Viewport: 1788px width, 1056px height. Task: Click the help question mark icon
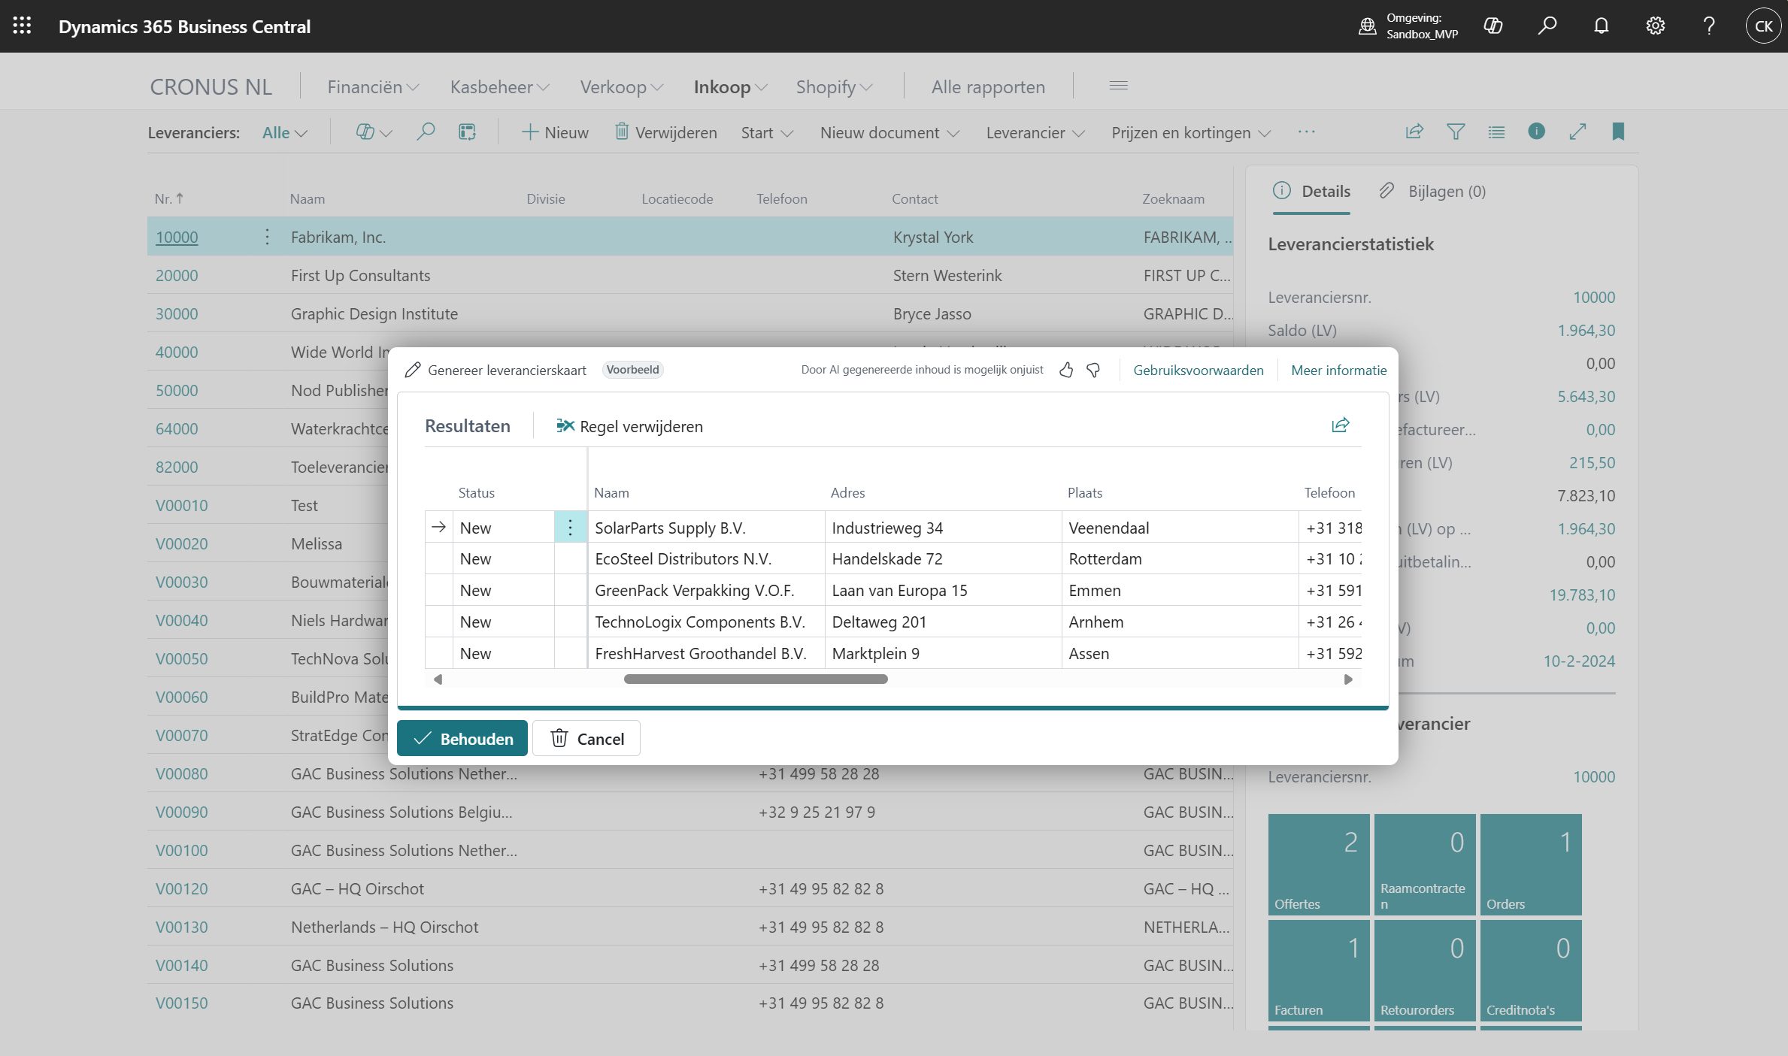click(x=1708, y=26)
